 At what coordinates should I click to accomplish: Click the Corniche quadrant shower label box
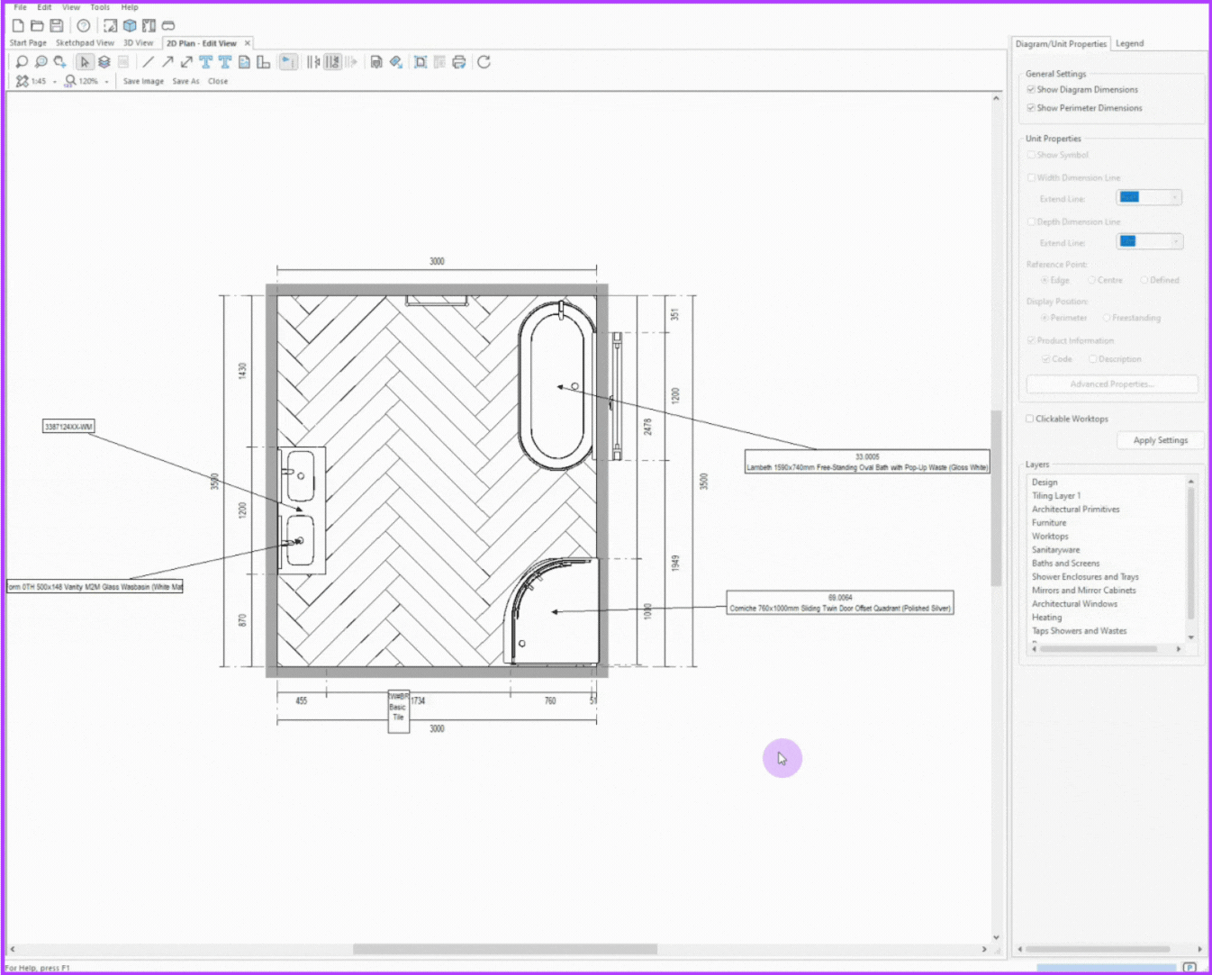pos(840,602)
